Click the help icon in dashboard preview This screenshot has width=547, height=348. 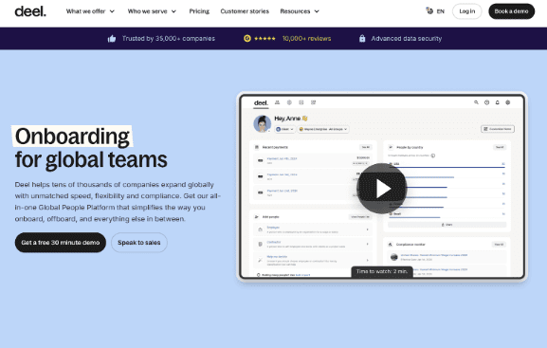coord(486,102)
